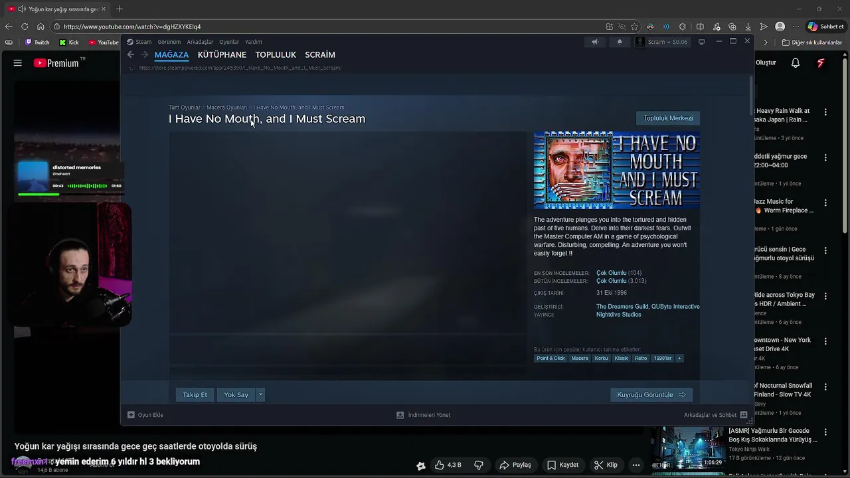Open the YouTube account avatar
This screenshot has height=478, width=850.
click(821, 63)
